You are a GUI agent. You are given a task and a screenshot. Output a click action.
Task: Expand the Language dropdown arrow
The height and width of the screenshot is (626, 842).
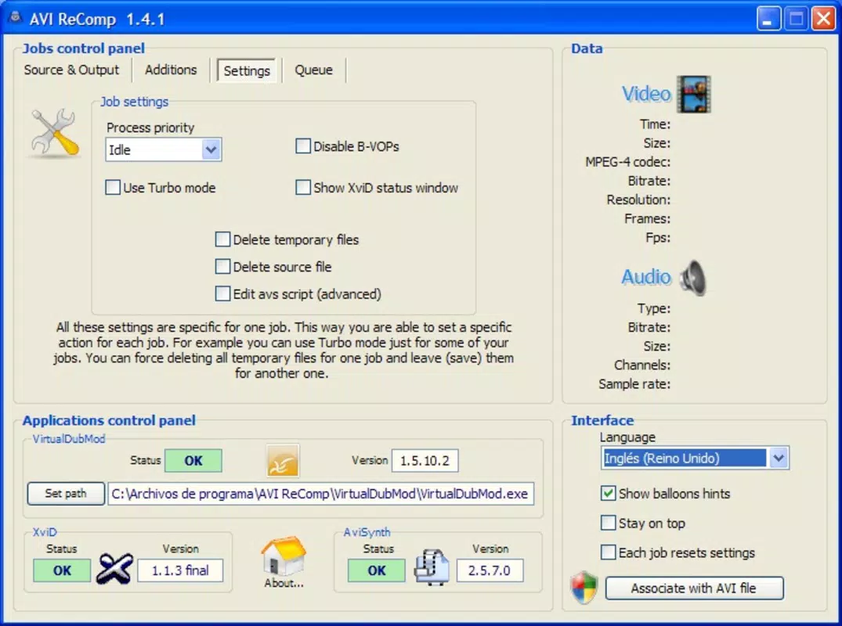[779, 458]
